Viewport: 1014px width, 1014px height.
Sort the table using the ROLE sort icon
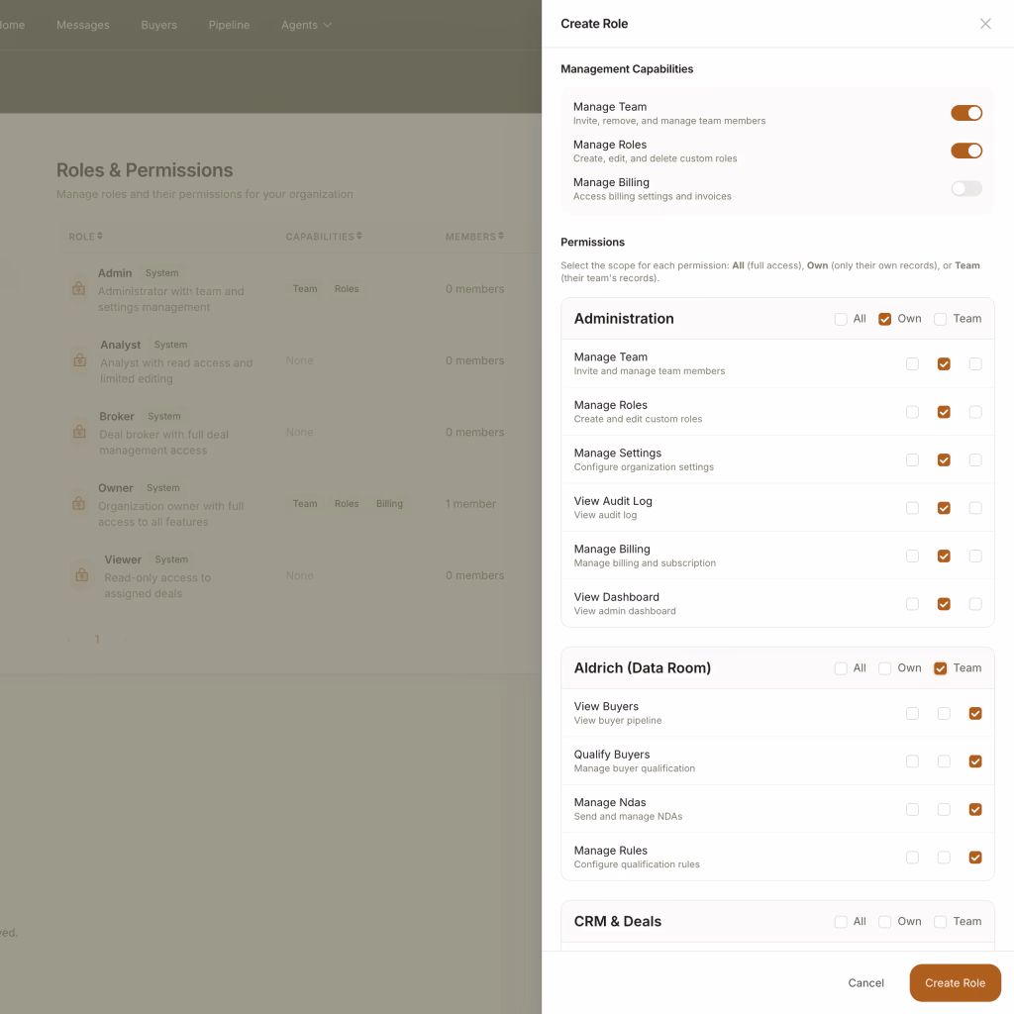[100, 236]
